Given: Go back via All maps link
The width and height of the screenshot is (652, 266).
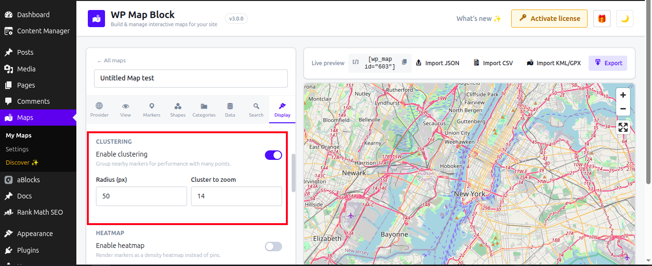Looking at the screenshot, I should coord(112,60).
